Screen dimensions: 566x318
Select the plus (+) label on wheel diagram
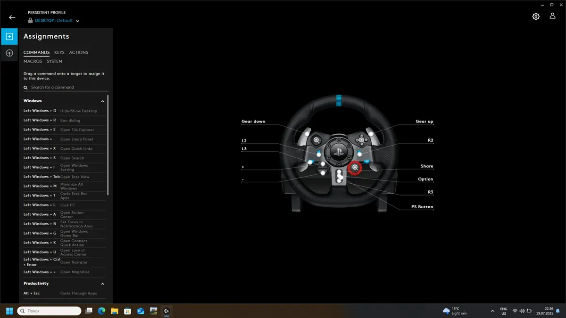243,167
